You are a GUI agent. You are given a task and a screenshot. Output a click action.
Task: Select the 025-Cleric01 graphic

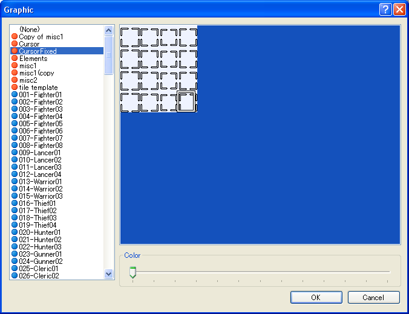tap(39, 269)
